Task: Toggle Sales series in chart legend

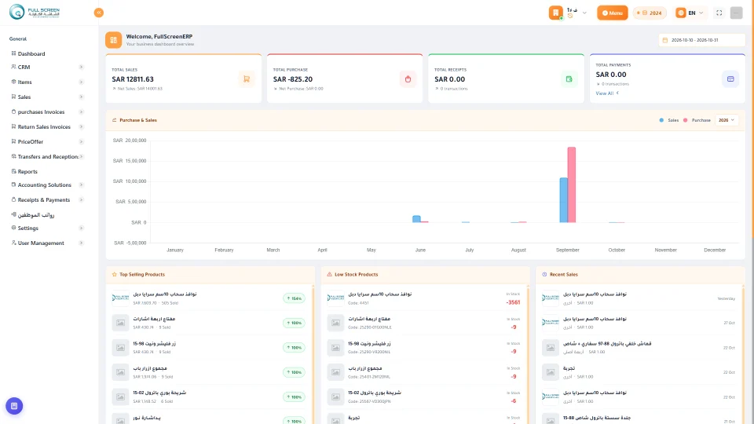Action: pos(669,120)
